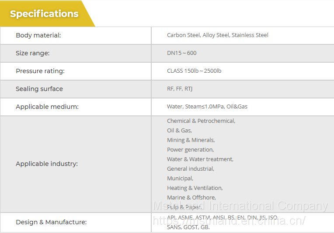
Task: Click the "Water & Water treatment," line
Action: [200, 159]
